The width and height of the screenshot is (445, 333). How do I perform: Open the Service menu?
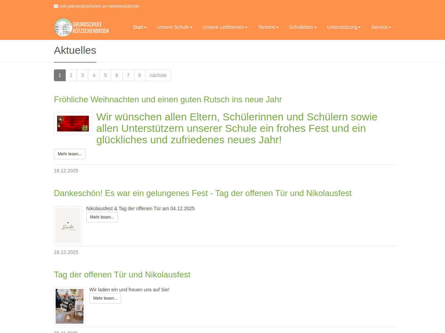click(x=381, y=27)
